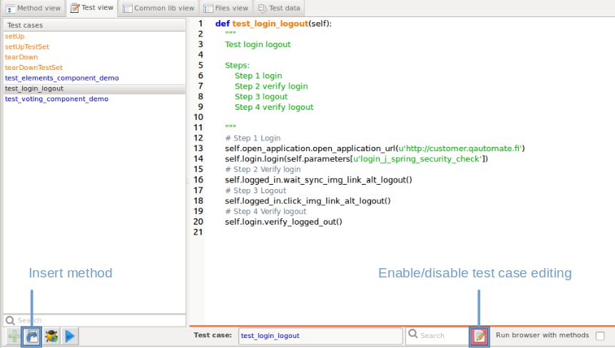Click line number 21 in the gutter
Image resolution: width=615 pixels, height=348 pixels.
tap(198, 232)
